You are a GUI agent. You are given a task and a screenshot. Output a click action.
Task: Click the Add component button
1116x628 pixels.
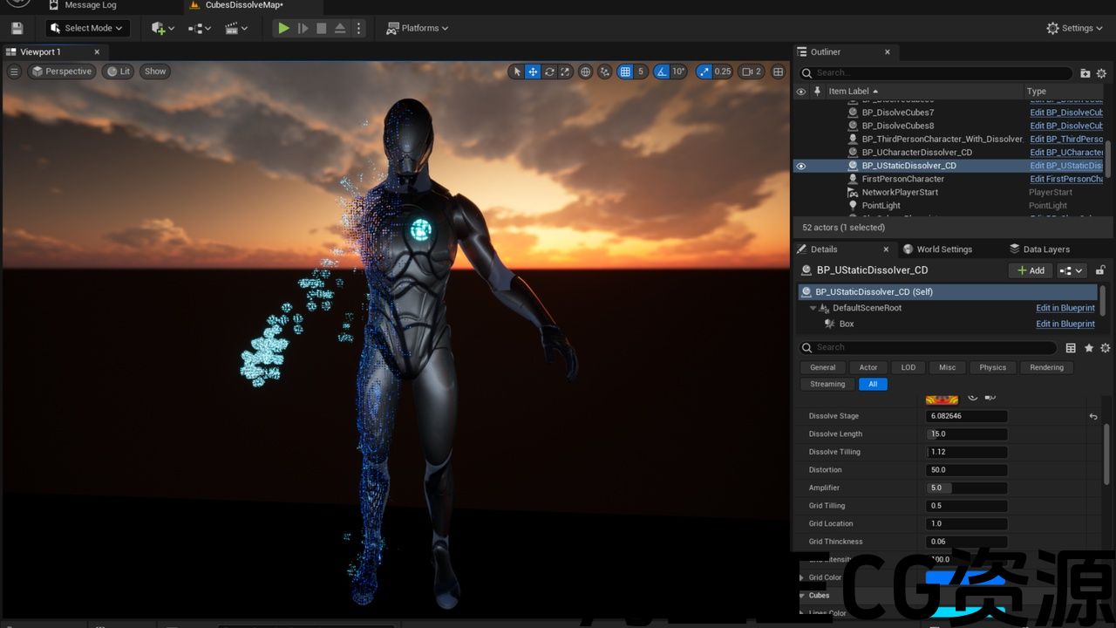pos(1030,270)
